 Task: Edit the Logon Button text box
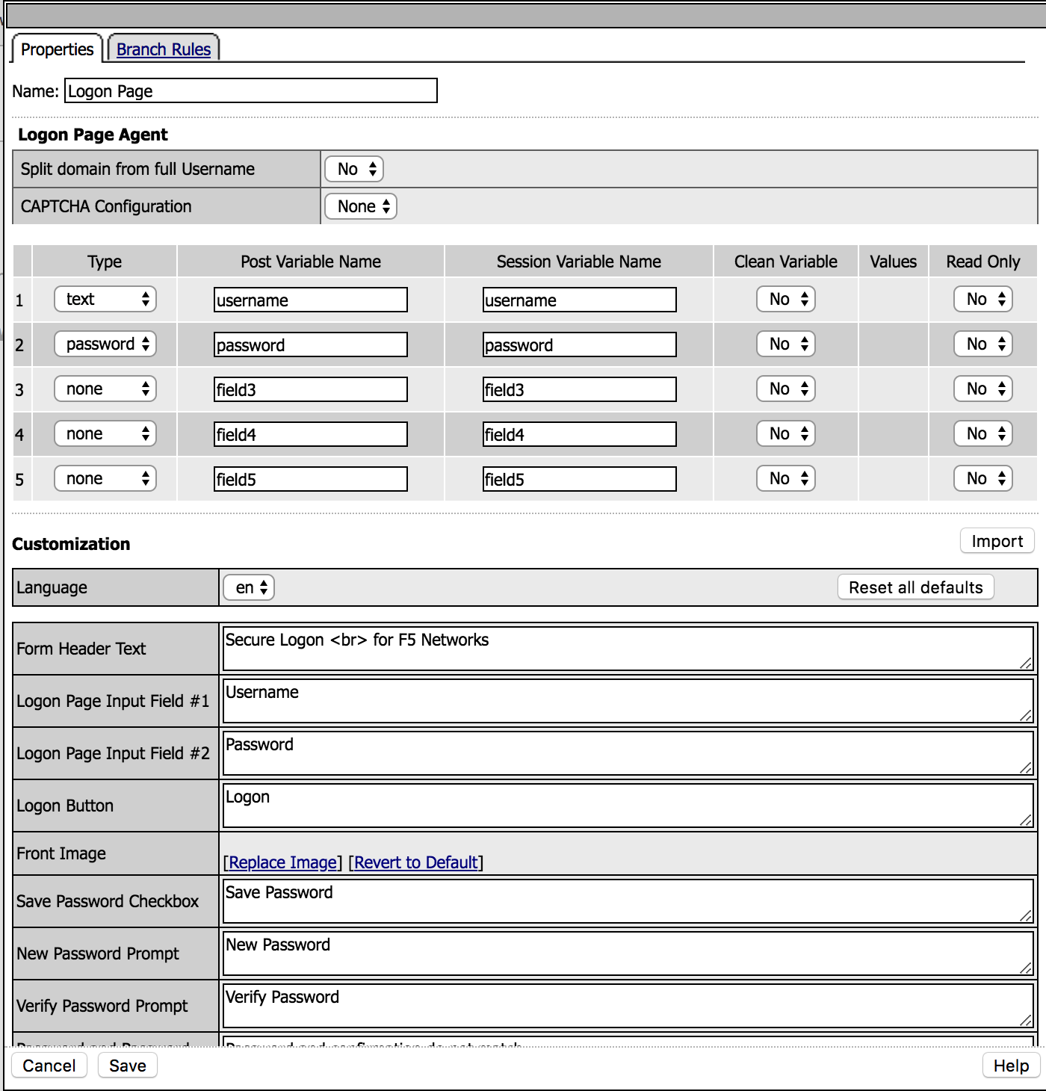pyautogui.click(x=629, y=806)
